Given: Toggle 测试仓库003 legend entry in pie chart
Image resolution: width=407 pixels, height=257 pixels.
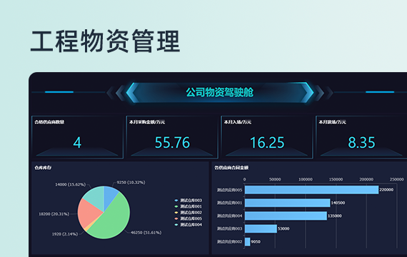Looking at the screenshot, I should pos(189,200).
